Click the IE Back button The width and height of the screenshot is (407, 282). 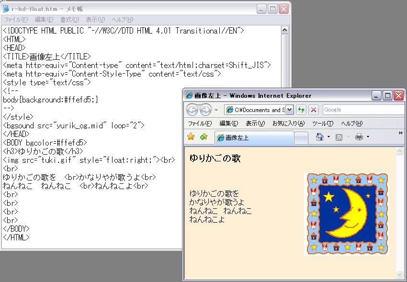(192, 110)
